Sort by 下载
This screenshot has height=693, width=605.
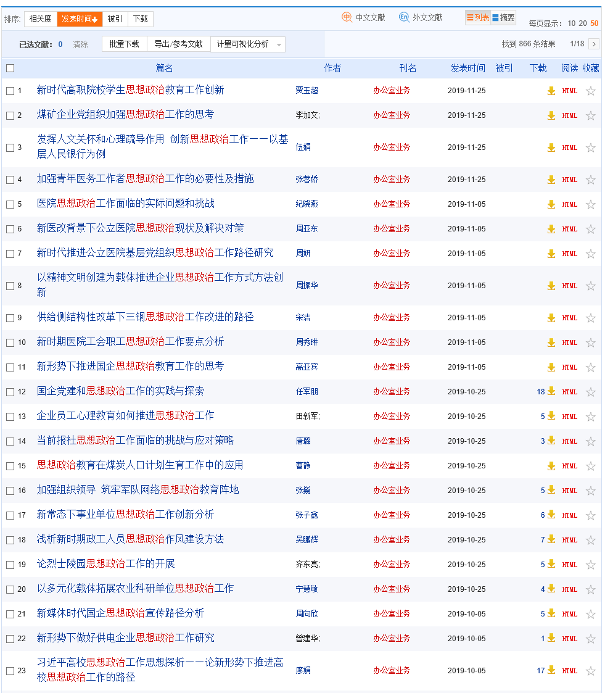click(141, 19)
